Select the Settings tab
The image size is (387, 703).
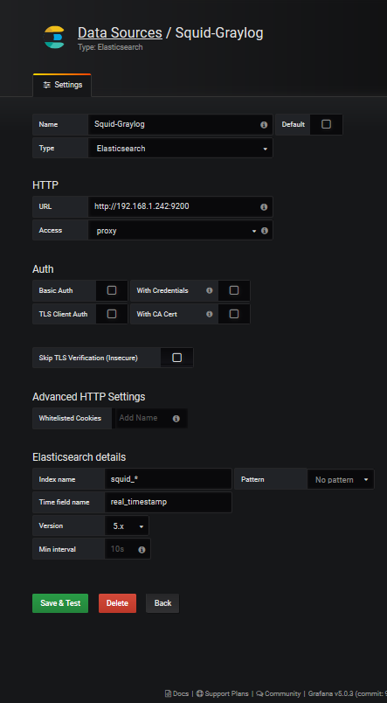pyautogui.click(x=62, y=85)
